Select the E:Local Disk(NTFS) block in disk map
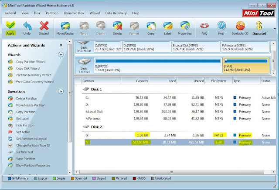Viewport: 279px width, 190px height. [196, 47]
